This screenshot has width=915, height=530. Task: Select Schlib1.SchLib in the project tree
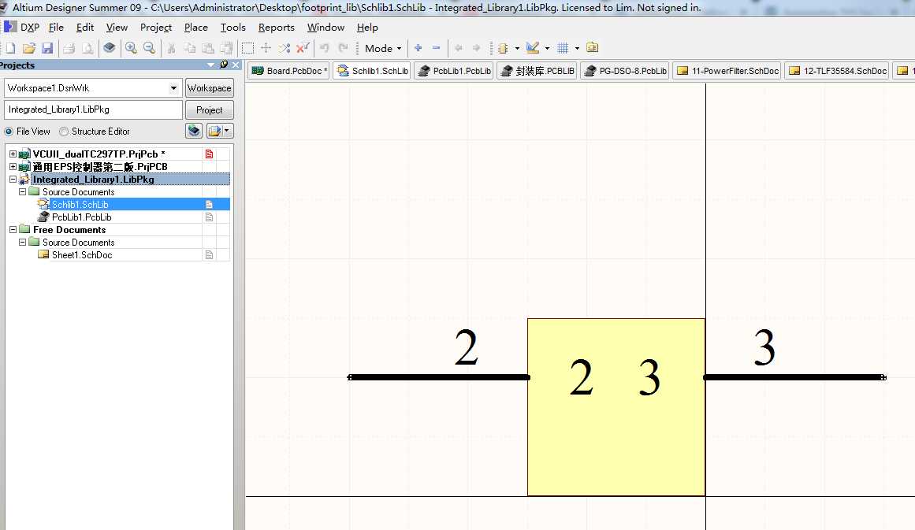pyautogui.click(x=80, y=205)
